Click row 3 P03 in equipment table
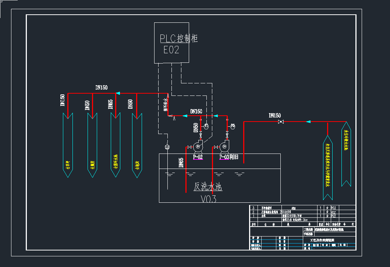The width and height of the screenshot is (390, 267). click(302, 208)
